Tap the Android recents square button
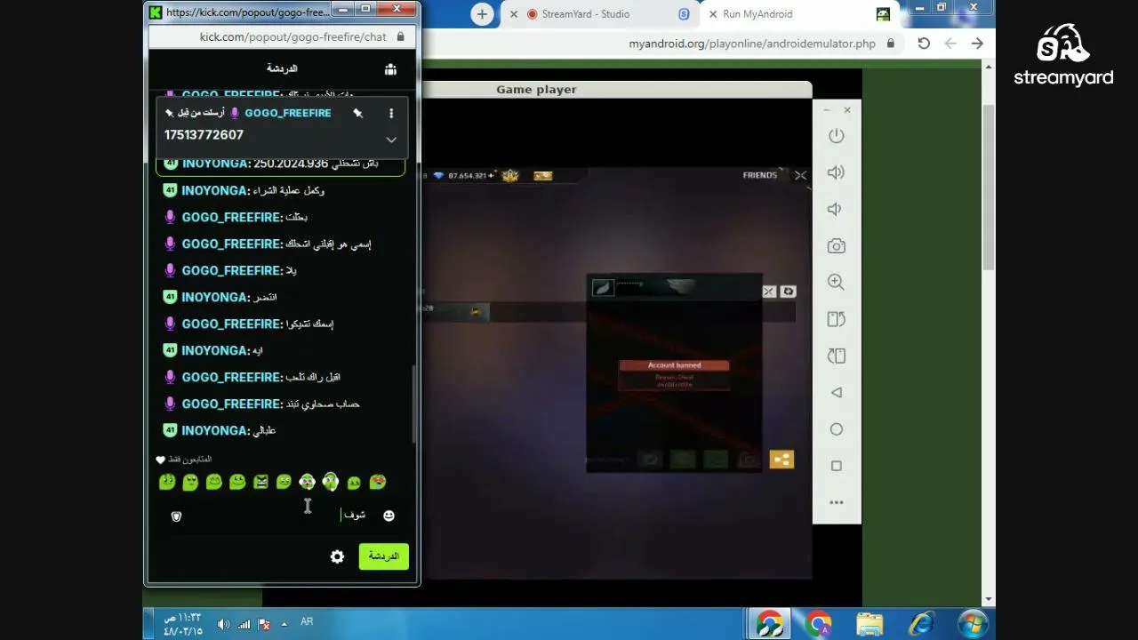Viewport: 1138px width, 640px height. point(836,466)
